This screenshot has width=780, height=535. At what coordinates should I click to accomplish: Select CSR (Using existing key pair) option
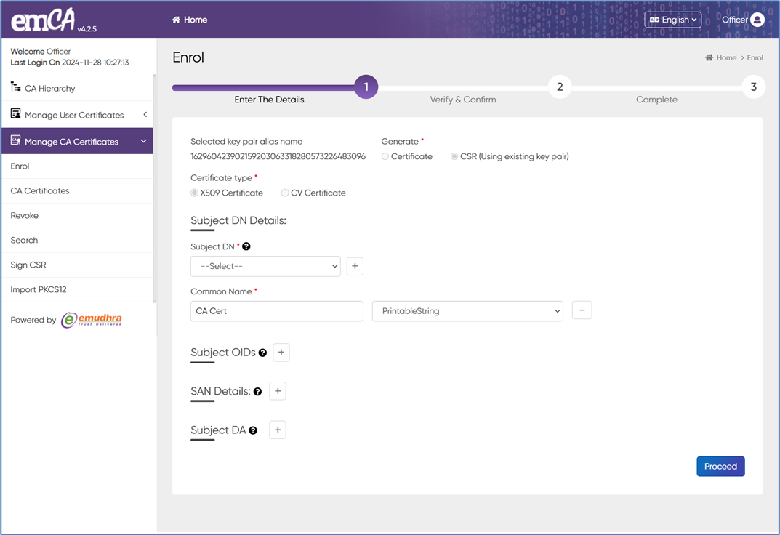coord(454,156)
